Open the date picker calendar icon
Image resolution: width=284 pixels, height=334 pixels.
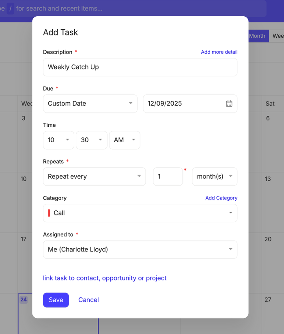229,104
